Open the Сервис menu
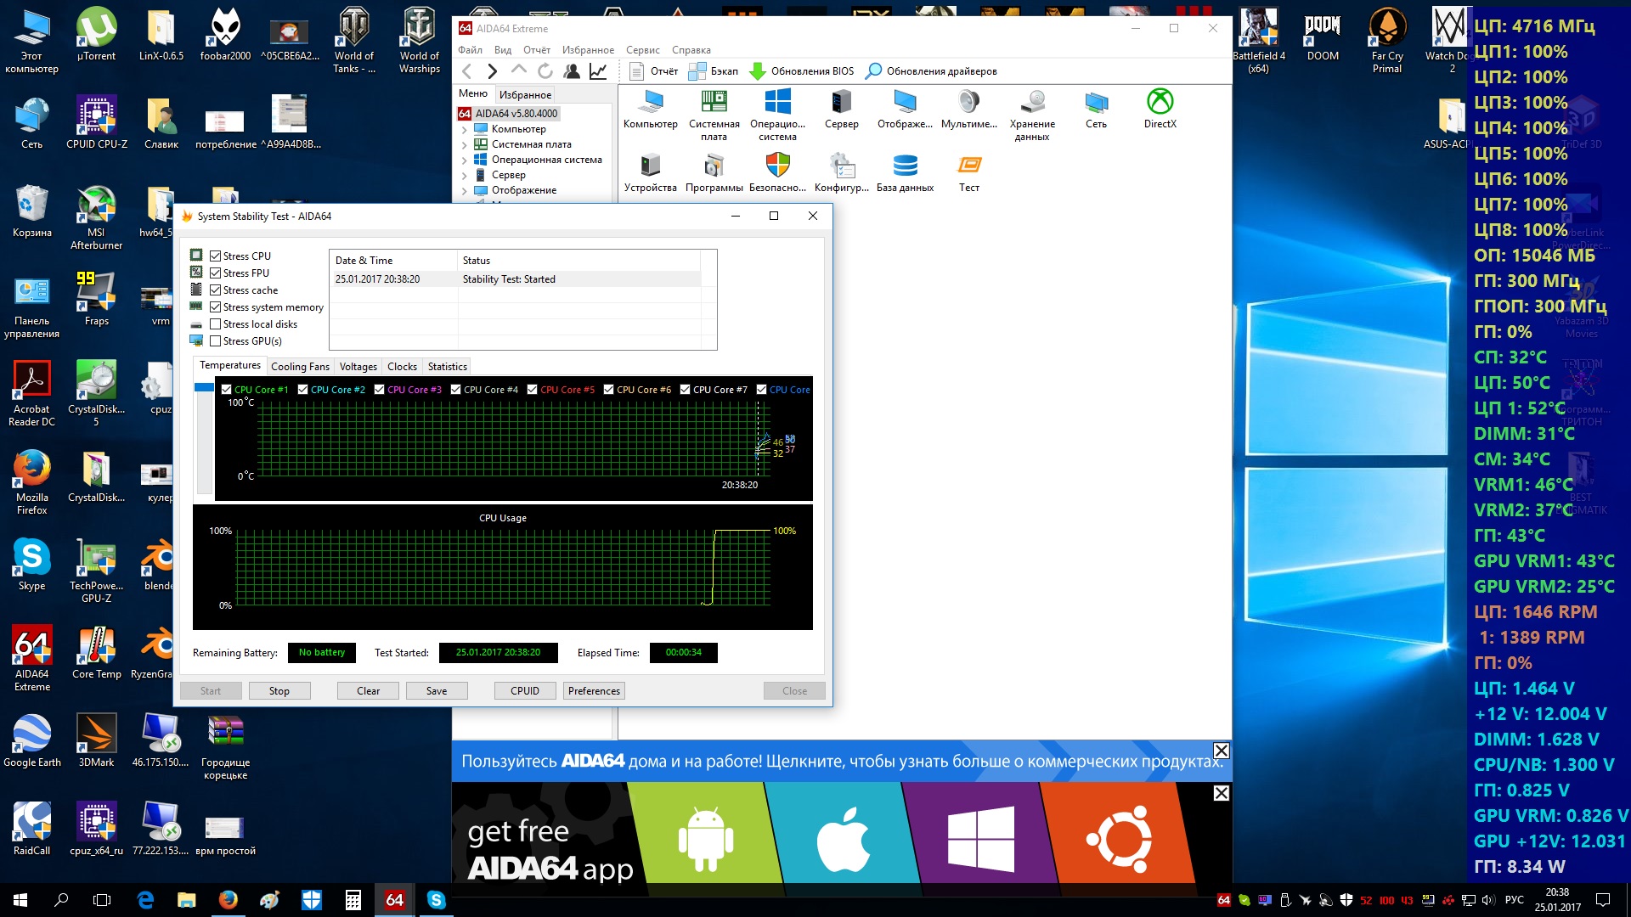 tap(642, 50)
